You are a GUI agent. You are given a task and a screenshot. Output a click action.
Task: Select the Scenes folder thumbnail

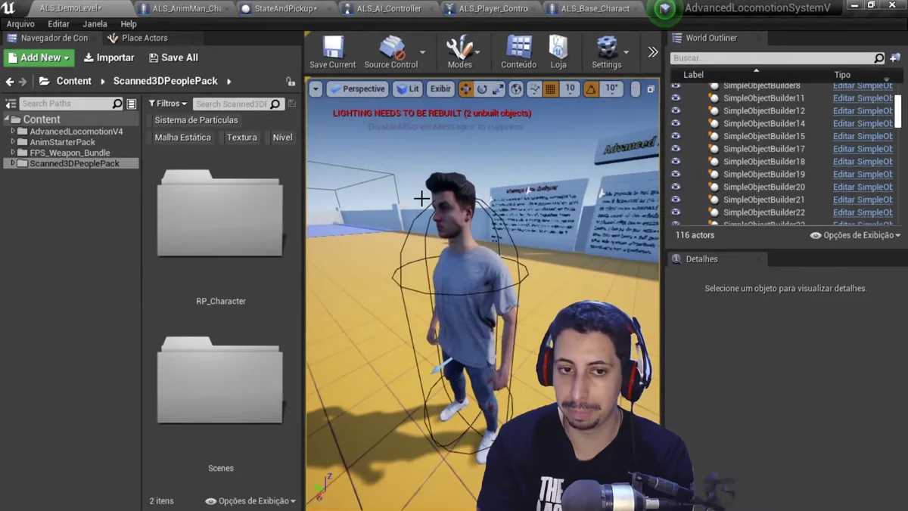tap(220, 380)
